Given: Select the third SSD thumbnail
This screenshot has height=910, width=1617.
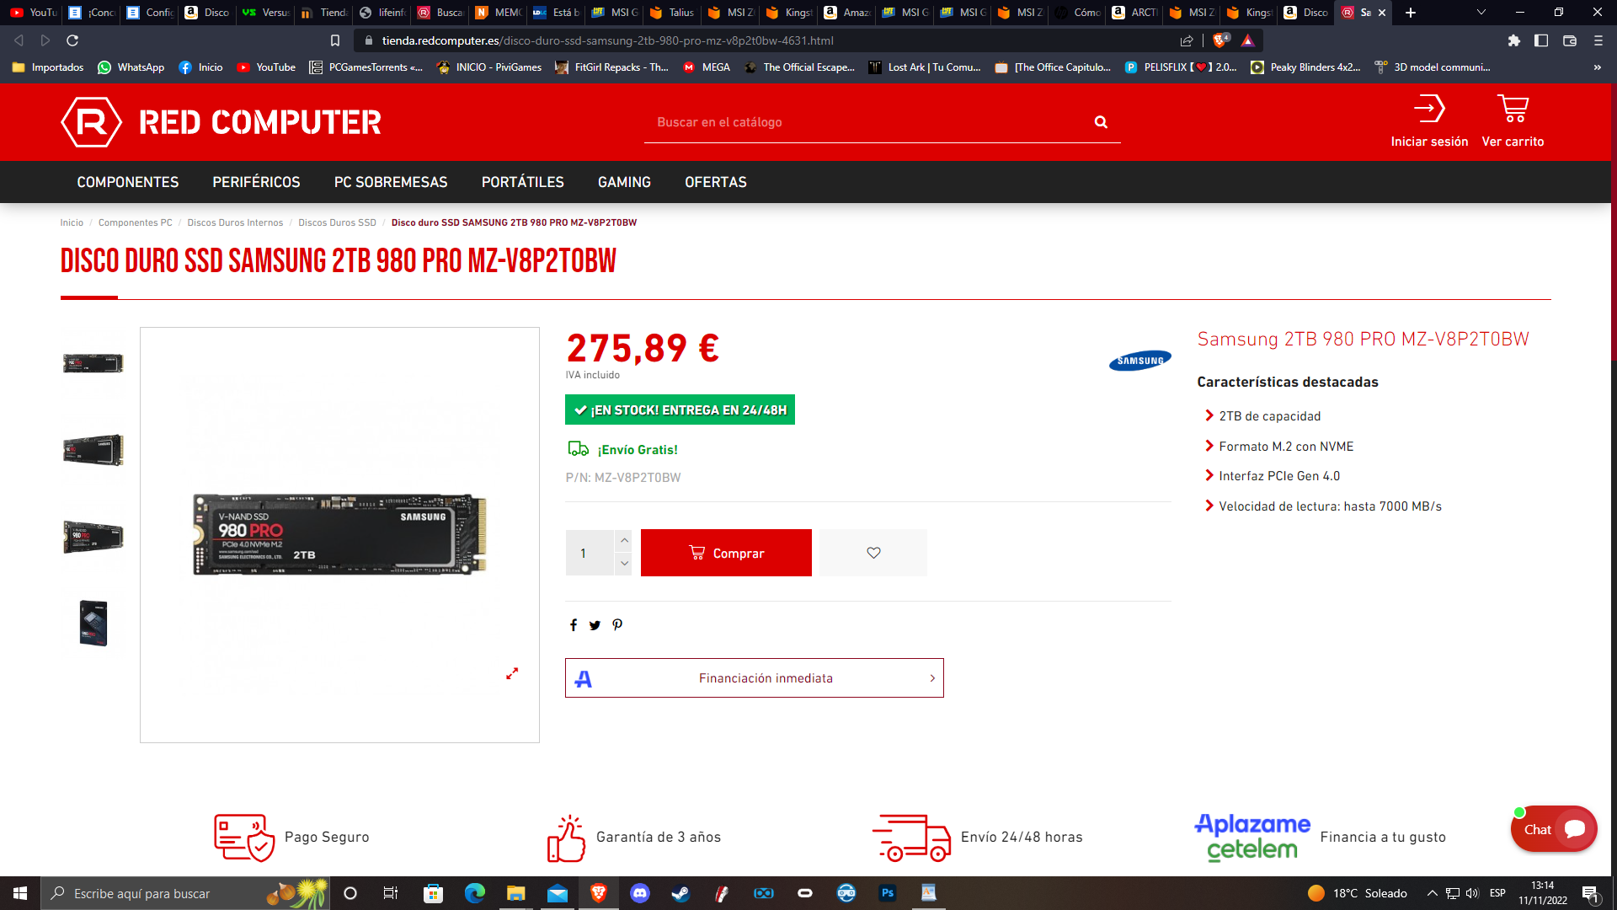Looking at the screenshot, I should click(93, 537).
